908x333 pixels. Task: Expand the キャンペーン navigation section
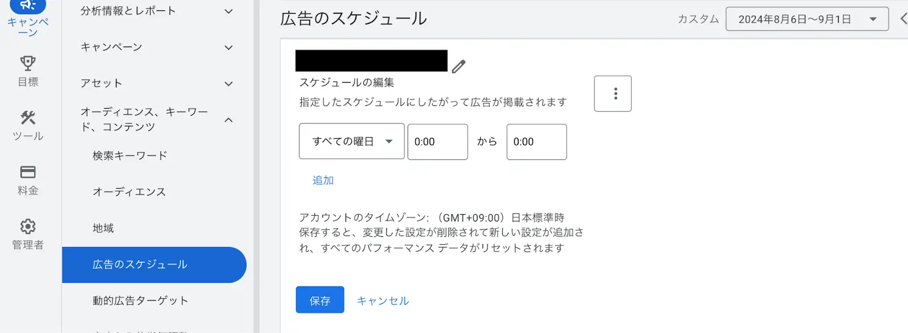228,48
